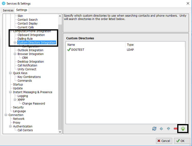Image resolution: width=192 pixels, height=146 pixels.
Task: Open Outlook Integration settings
Action: coord(30,50)
